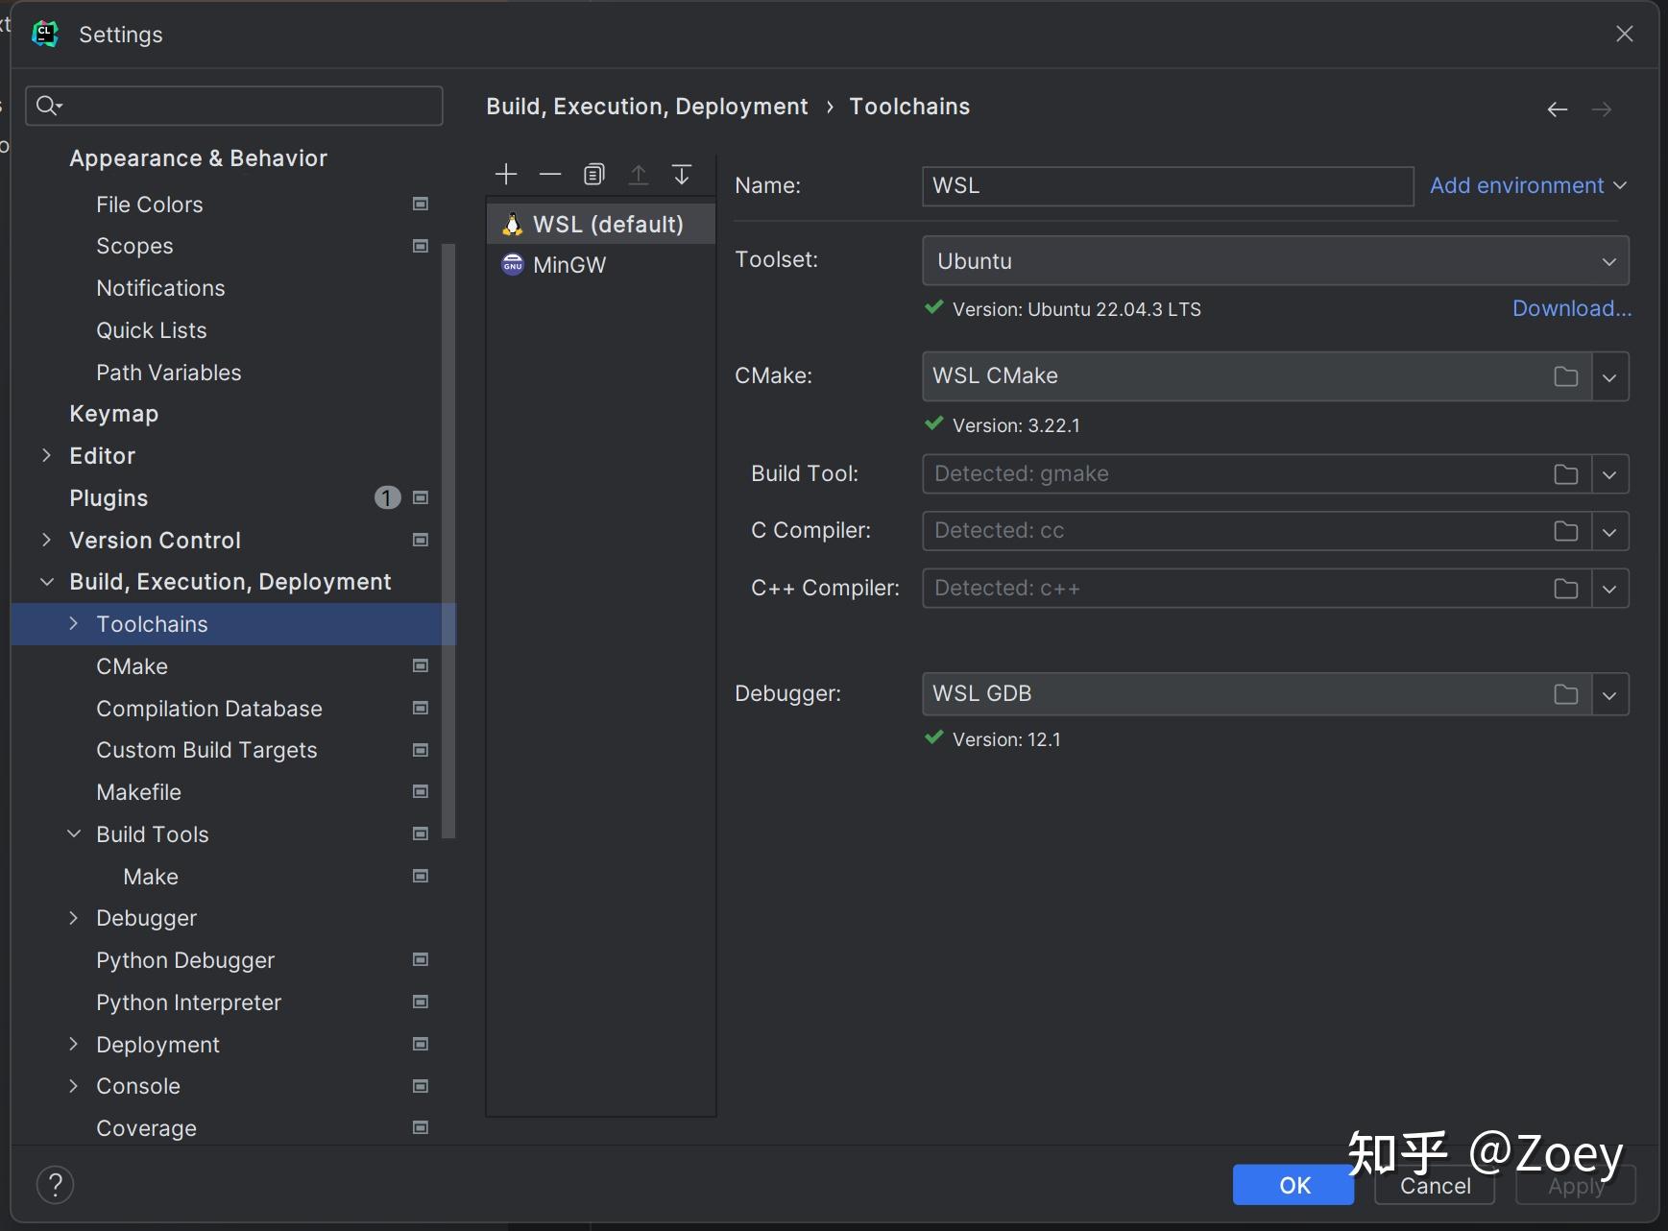1668x1231 pixels.
Task: Open help with question mark icon
Action: 55,1184
